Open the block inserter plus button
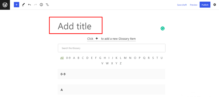The width and height of the screenshot is (219, 97). pyautogui.click(x=16, y=5)
